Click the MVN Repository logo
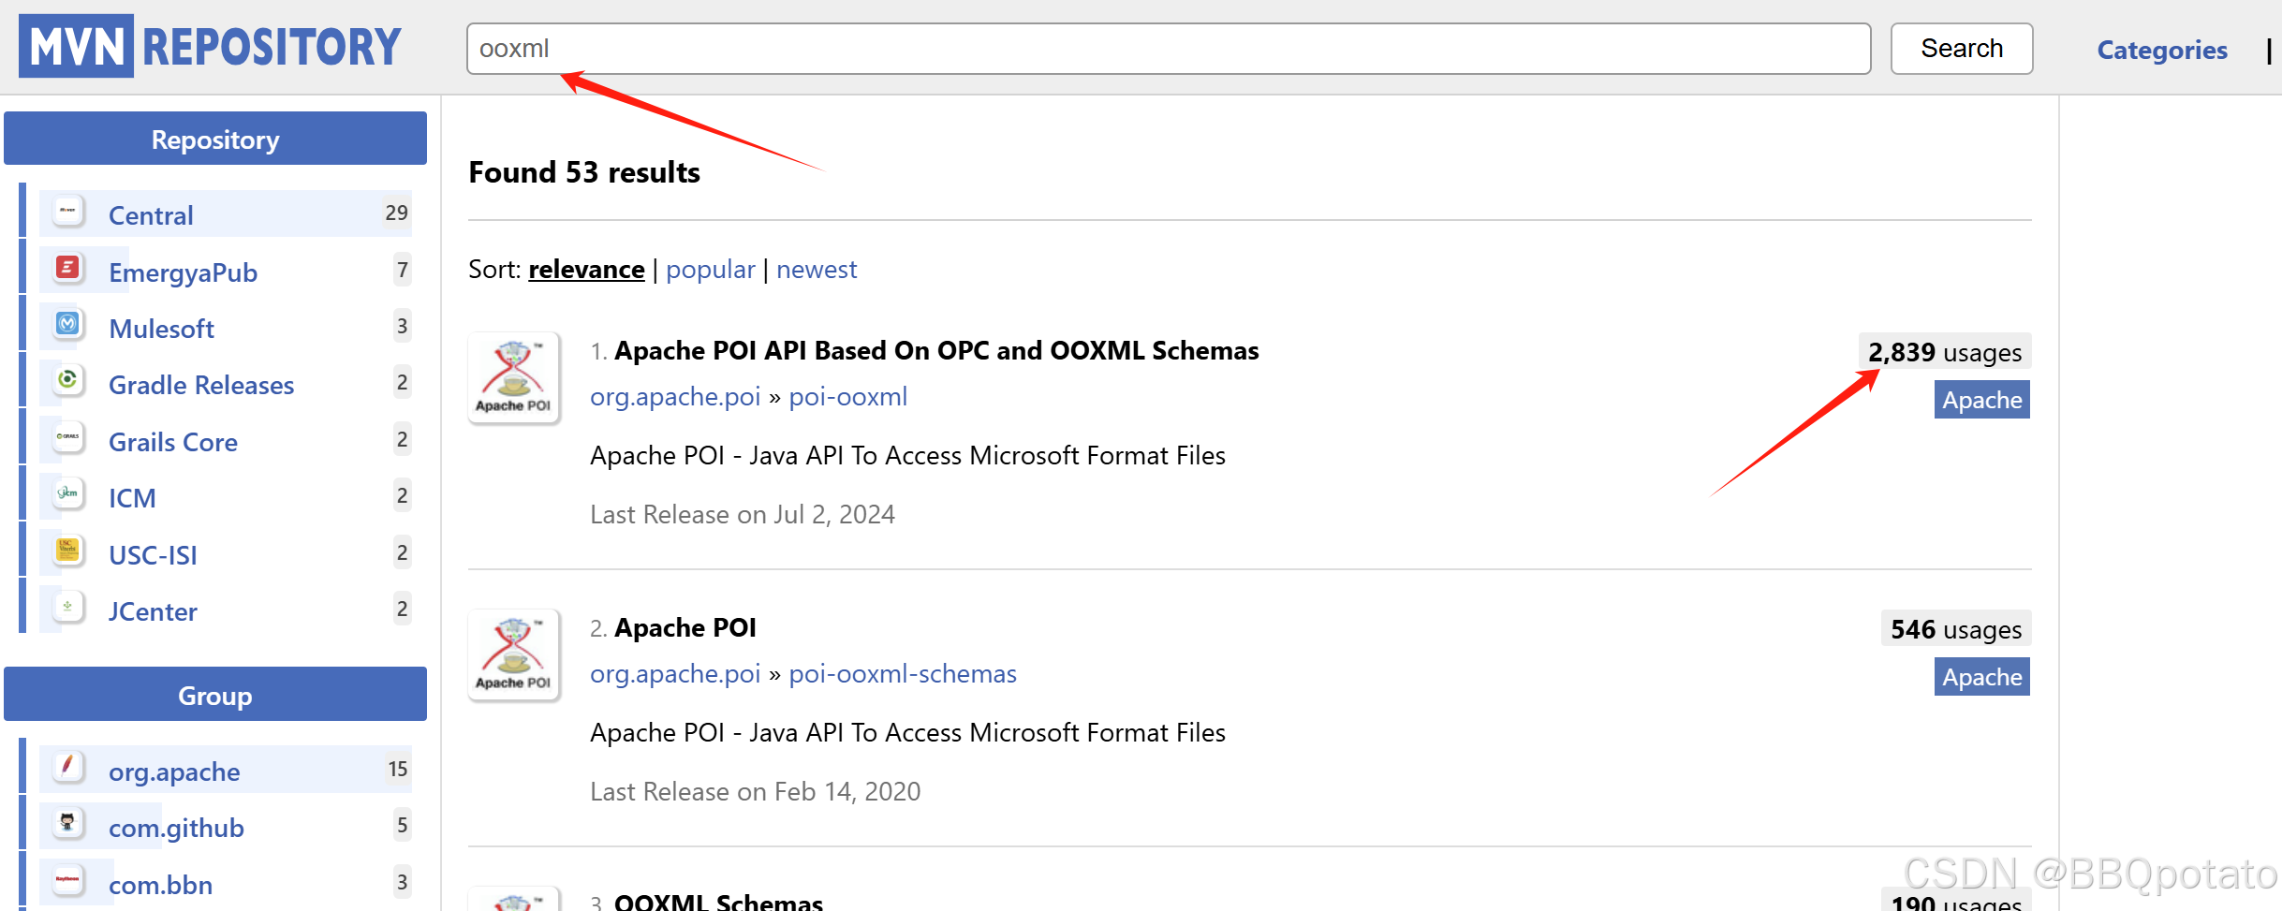The width and height of the screenshot is (2282, 911). click(210, 46)
